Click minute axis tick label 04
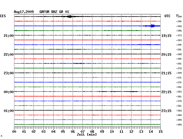 point(53,132)
